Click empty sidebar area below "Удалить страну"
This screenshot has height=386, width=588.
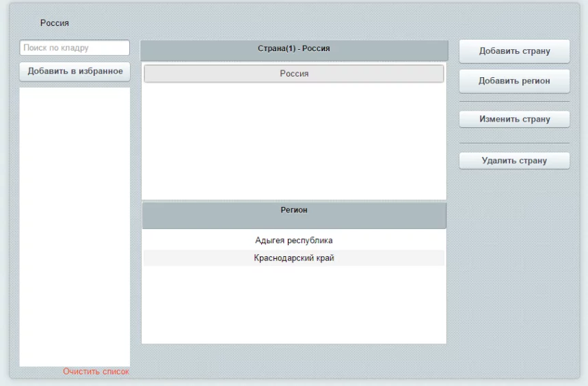513,273
